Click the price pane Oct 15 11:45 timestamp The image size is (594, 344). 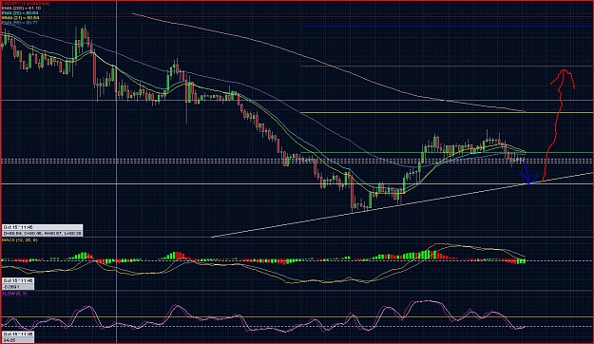[43, 227]
